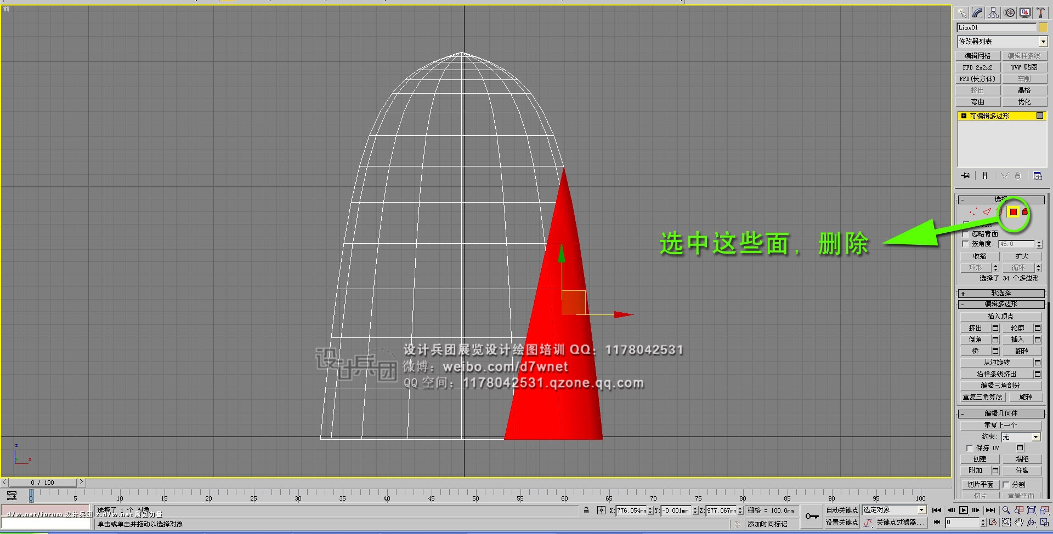
Task: Toggle 自动关键点 auto key
Action: point(842,510)
